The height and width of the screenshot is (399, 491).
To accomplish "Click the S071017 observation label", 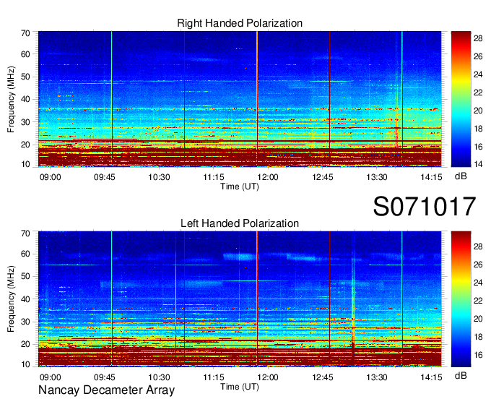I will [x=425, y=206].
